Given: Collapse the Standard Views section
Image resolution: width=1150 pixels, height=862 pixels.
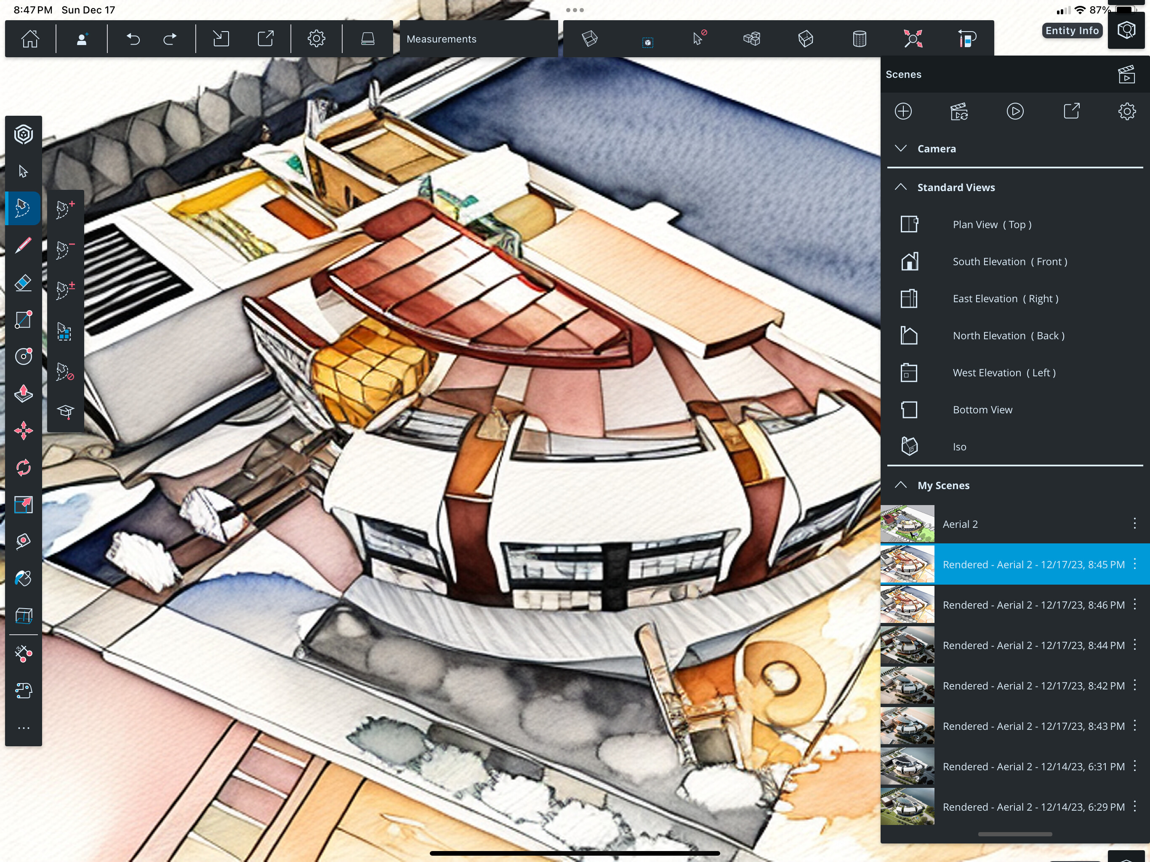Looking at the screenshot, I should coord(901,187).
